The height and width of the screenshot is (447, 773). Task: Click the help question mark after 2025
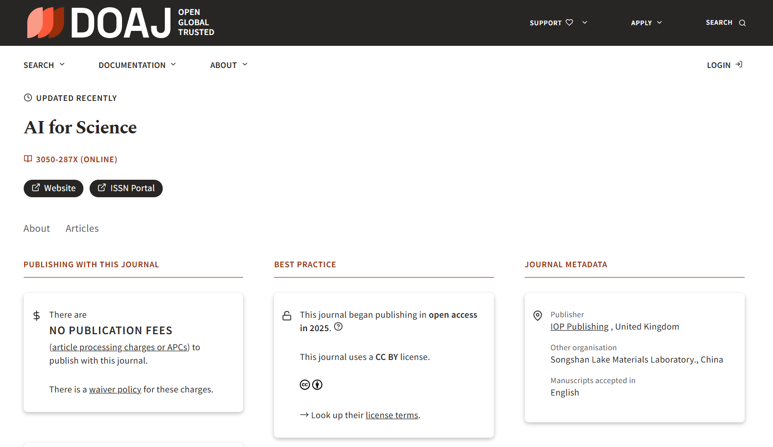pos(338,327)
